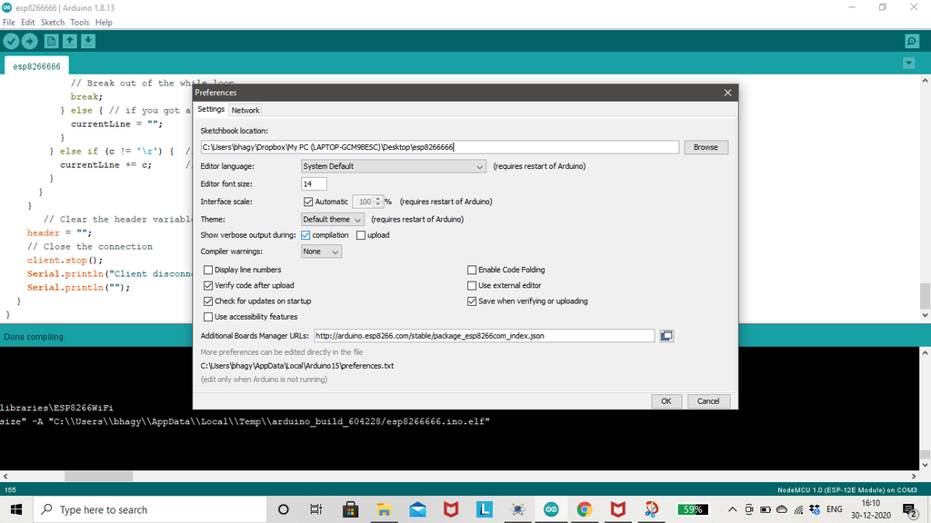Enable Use accessibility features

[x=208, y=317]
